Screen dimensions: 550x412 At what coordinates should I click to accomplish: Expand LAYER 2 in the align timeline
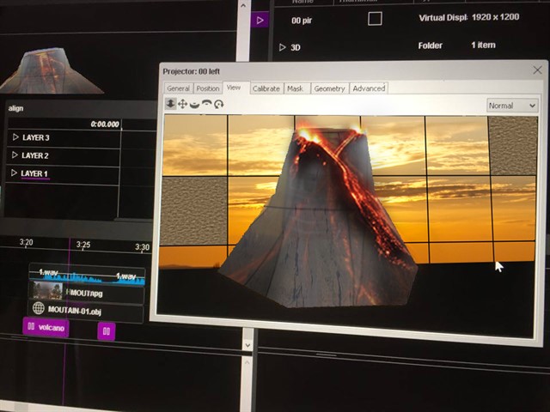pos(15,155)
